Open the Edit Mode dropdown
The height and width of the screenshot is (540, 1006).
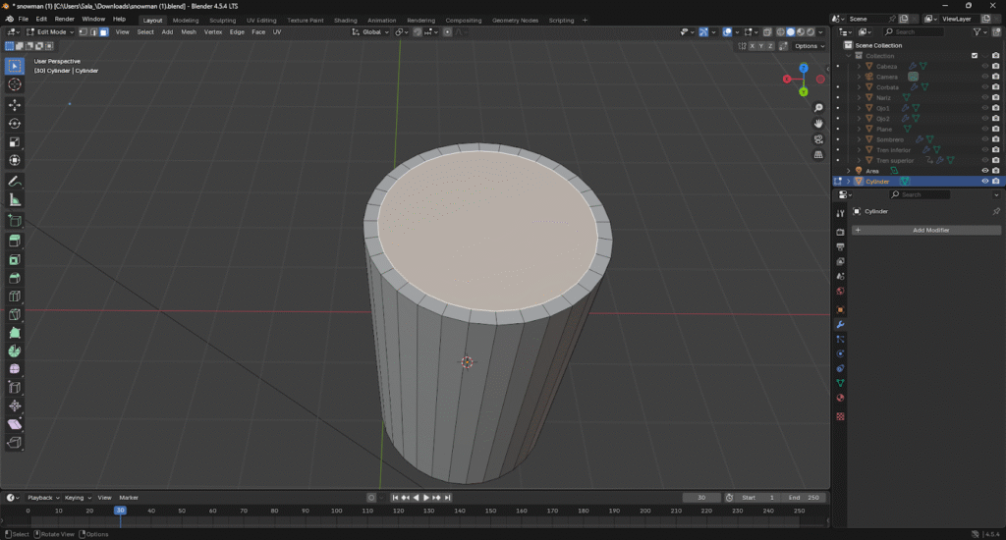(49, 32)
